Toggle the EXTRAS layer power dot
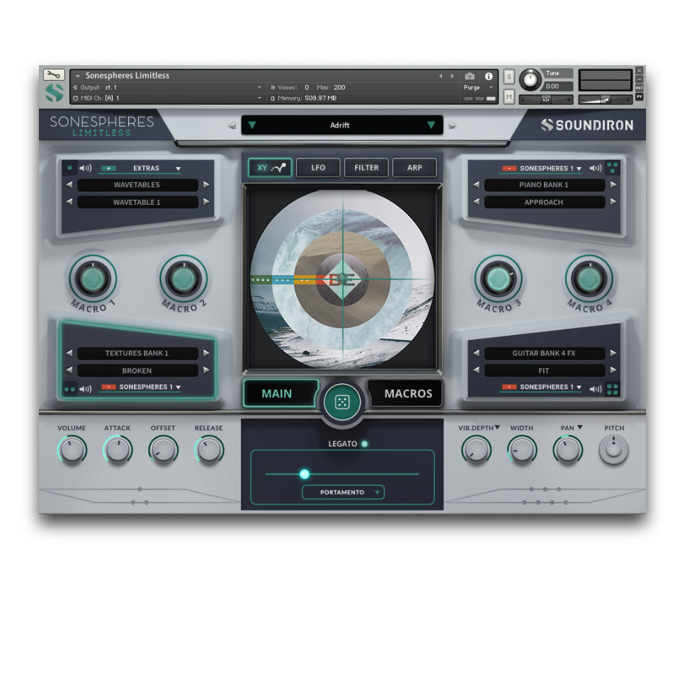This screenshot has width=687, height=687. [x=69, y=168]
